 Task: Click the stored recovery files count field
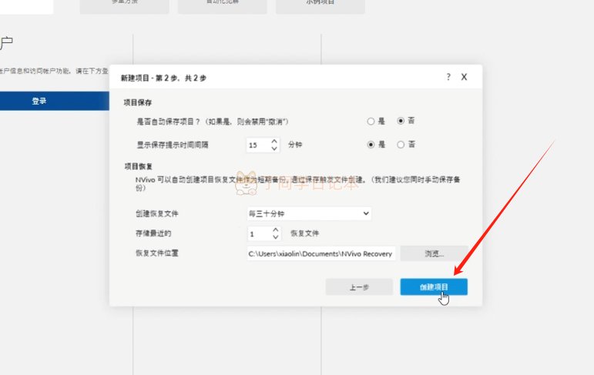pos(257,233)
